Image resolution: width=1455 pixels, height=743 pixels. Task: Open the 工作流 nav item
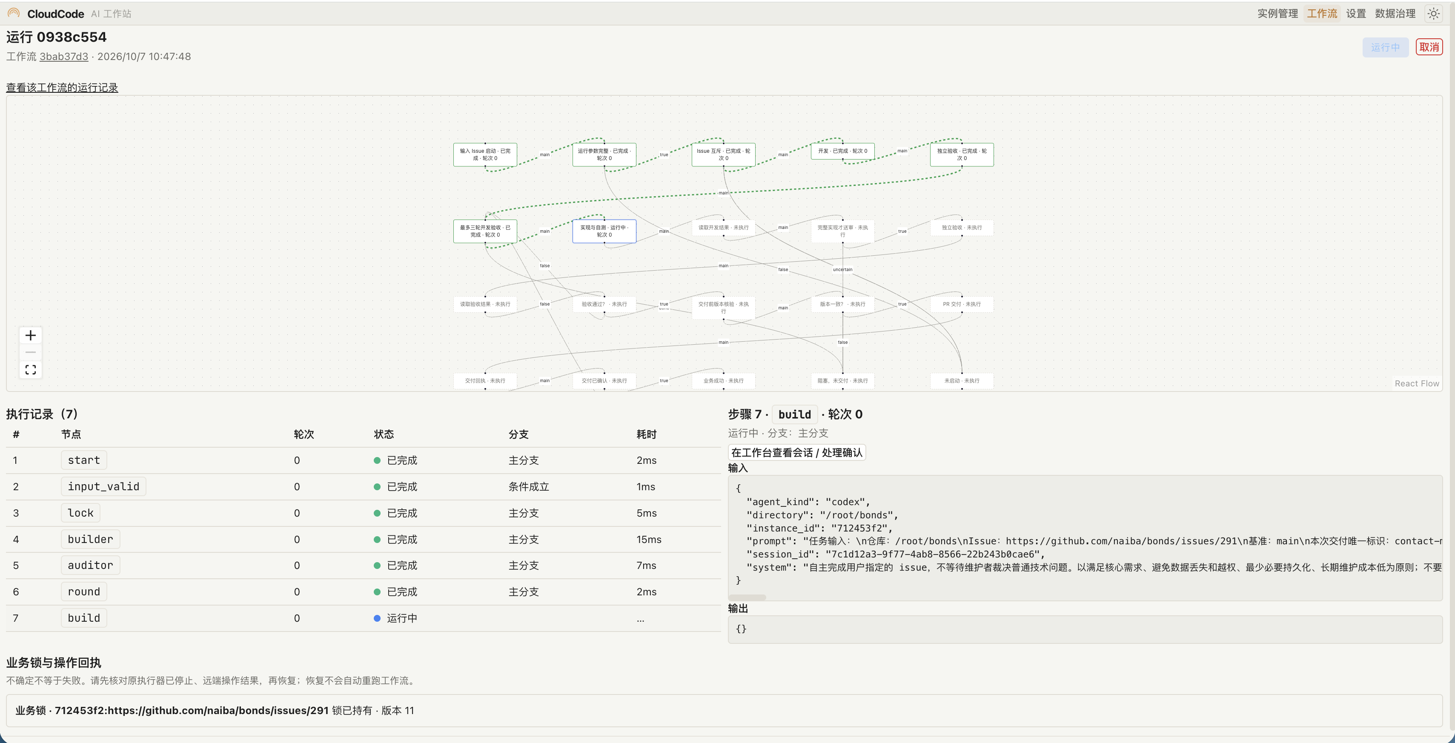pos(1322,14)
